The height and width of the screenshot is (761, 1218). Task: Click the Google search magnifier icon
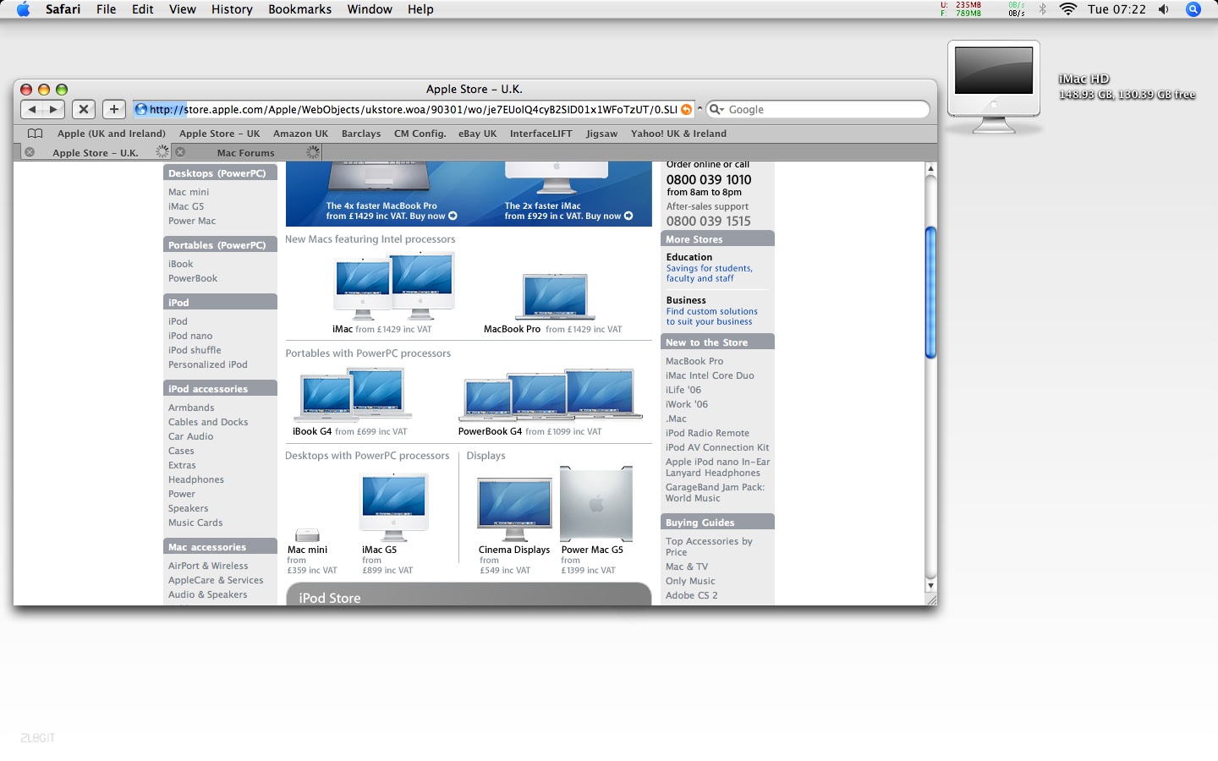click(x=716, y=109)
